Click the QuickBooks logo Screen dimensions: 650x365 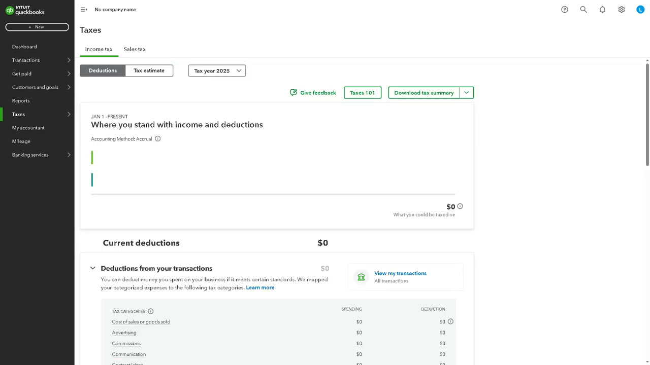[25, 10]
